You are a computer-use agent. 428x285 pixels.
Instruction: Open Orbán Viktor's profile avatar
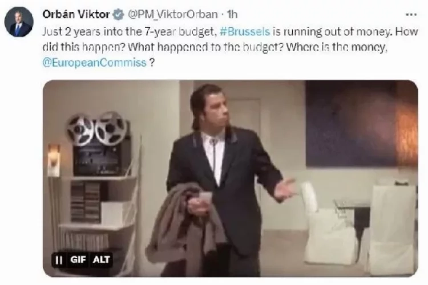pyautogui.click(x=19, y=22)
